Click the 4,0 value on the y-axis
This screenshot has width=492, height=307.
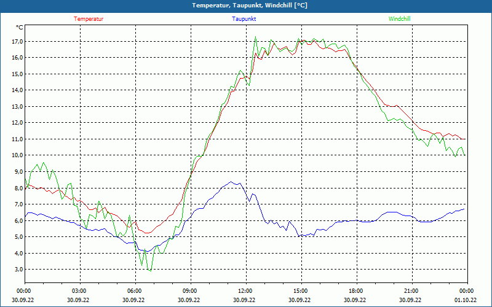[x=18, y=253]
